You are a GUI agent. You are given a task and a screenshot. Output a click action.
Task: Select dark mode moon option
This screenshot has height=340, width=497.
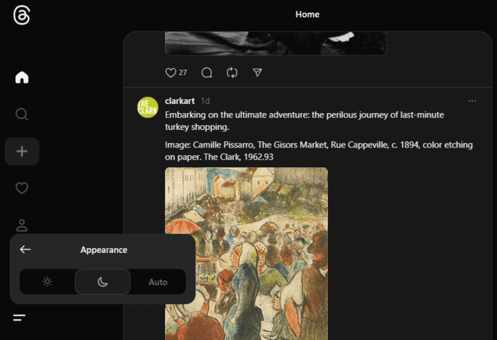[102, 282]
